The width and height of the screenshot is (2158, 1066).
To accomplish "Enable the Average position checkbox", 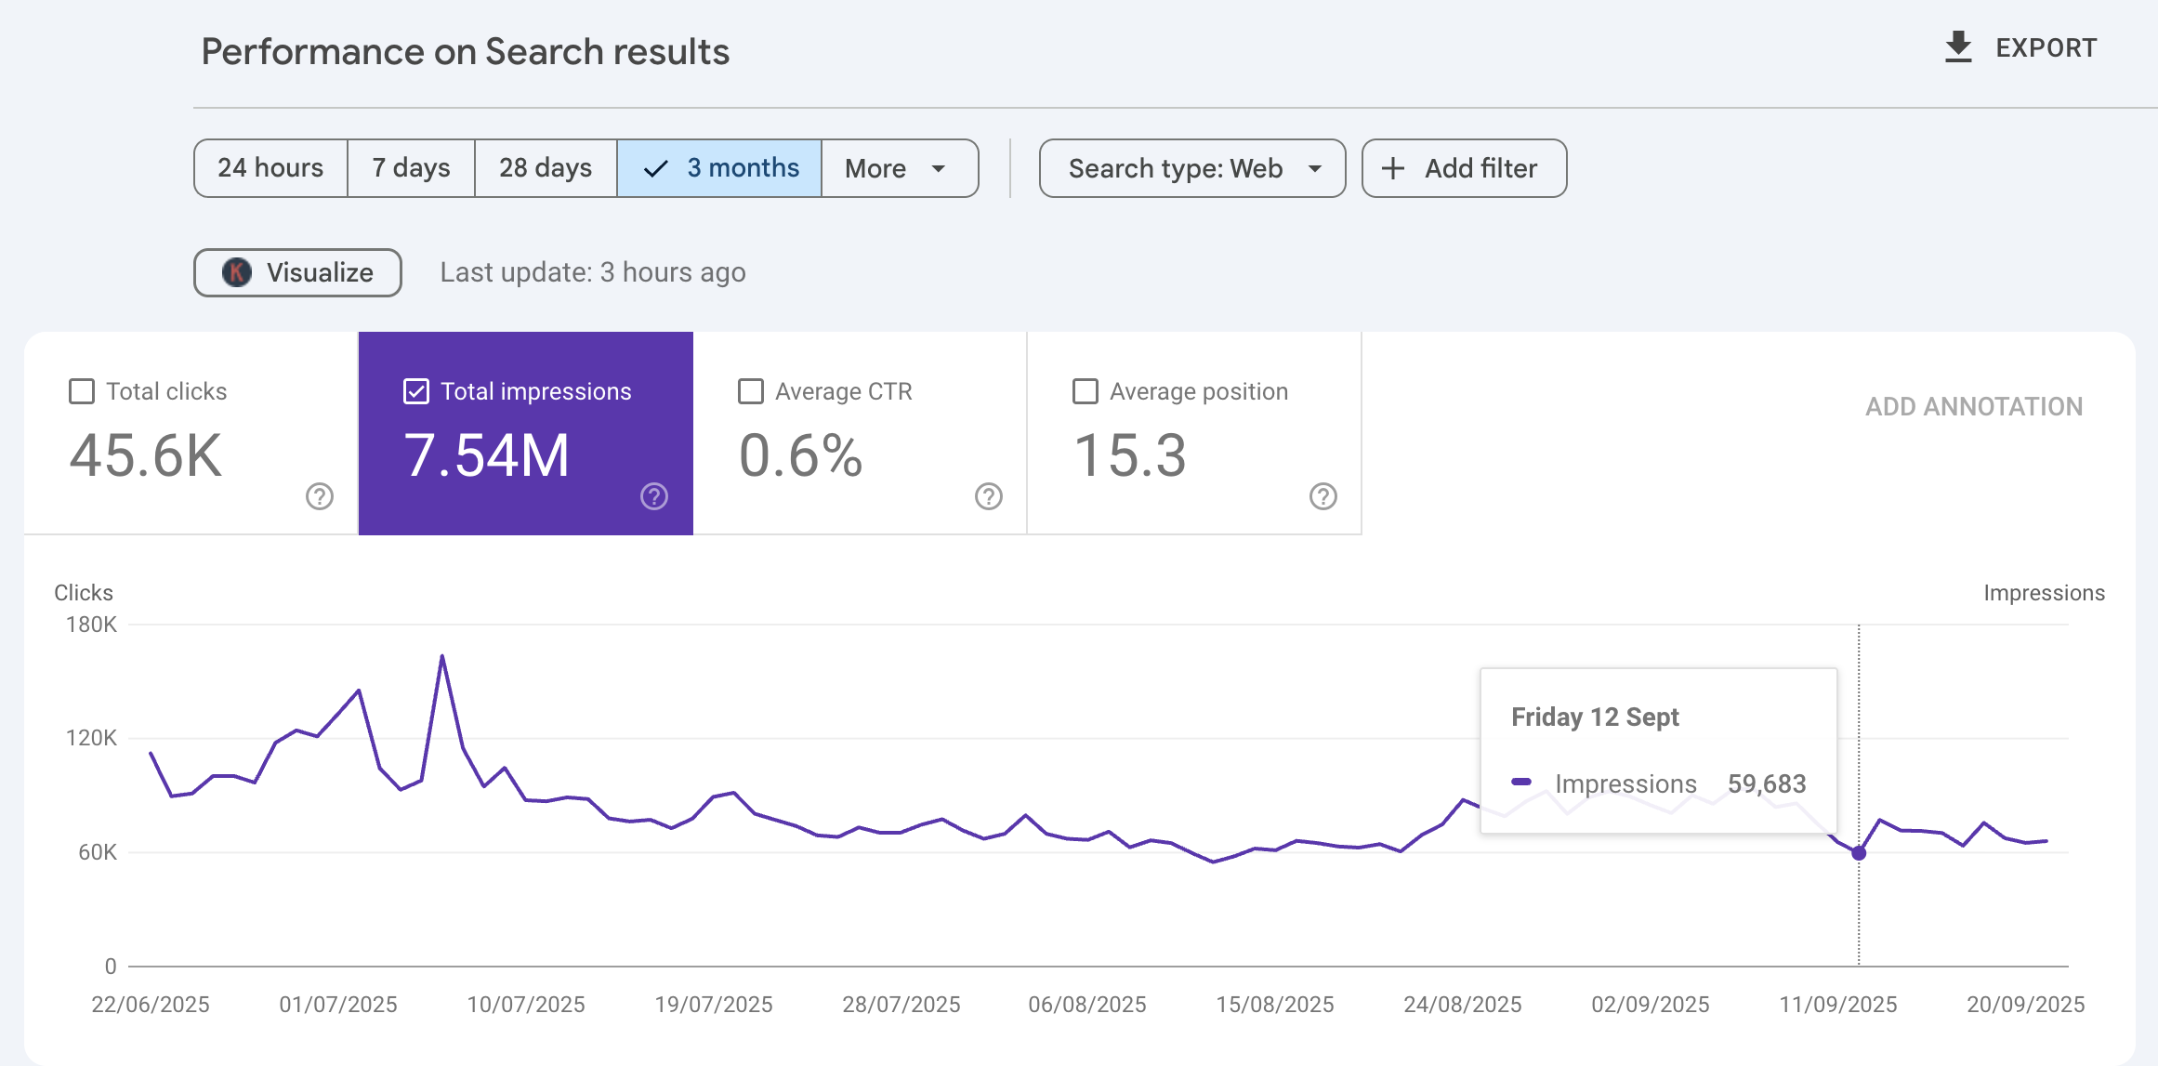I will 1085,391.
